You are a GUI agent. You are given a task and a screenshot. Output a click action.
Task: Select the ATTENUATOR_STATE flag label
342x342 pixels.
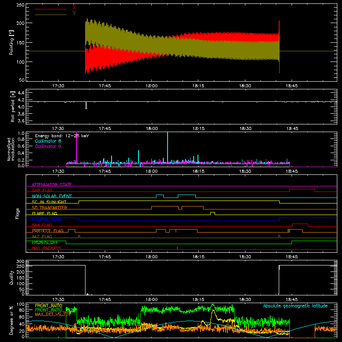52,185
